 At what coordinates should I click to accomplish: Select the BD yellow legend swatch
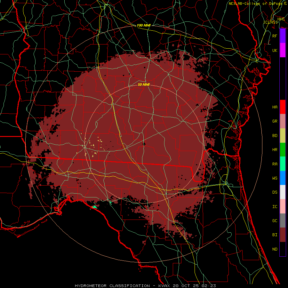(283, 135)
